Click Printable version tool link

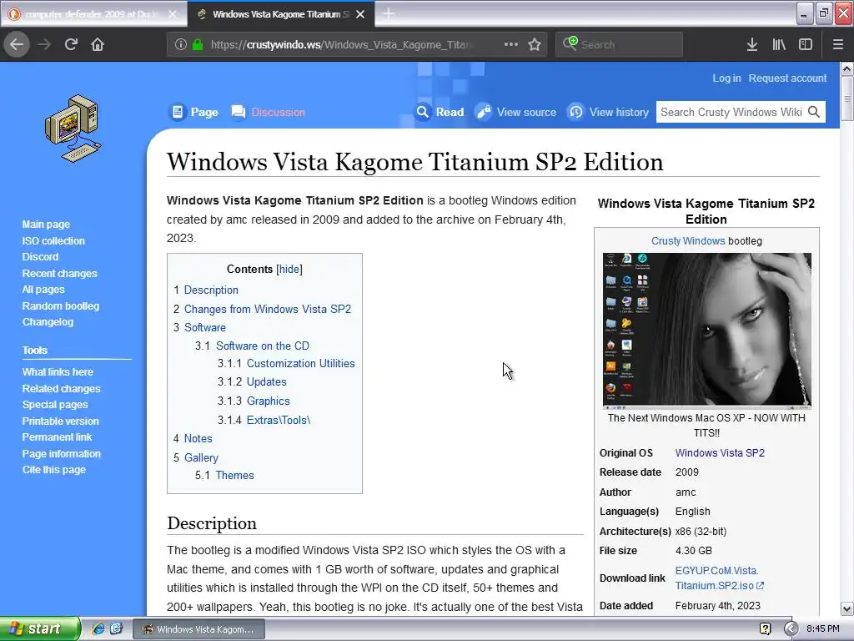pos(60,421)
